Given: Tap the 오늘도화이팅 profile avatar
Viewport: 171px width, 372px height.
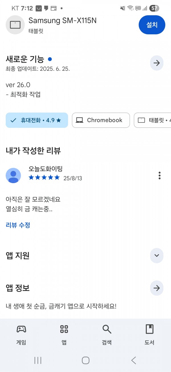Looking at the screenshot, I should (13, 175).
